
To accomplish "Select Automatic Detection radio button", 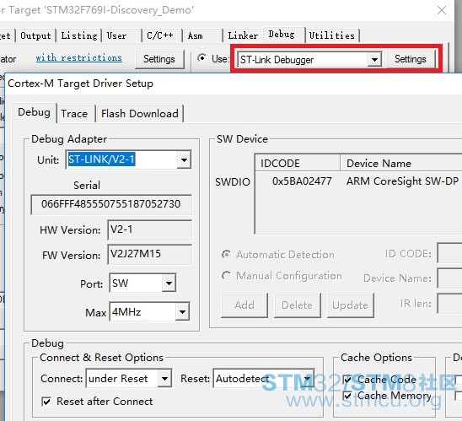I will 226,254.
